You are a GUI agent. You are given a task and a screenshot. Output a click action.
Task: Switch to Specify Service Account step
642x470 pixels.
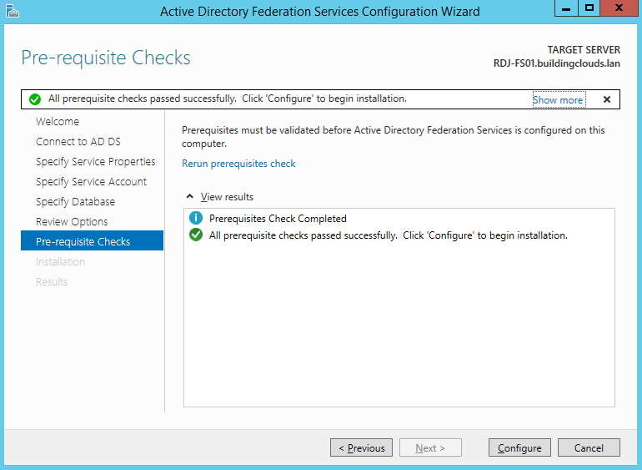pyautogui.click(x=91, y=182)
